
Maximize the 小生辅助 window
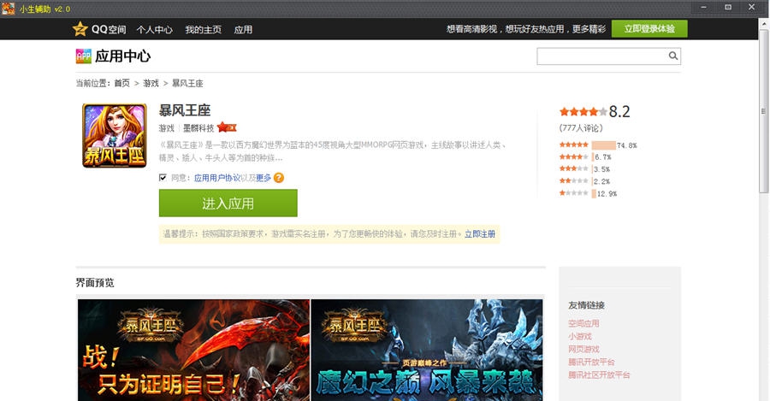(x=728, y=8)
